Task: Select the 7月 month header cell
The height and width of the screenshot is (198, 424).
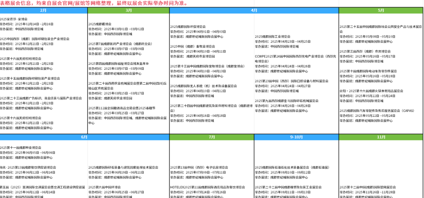Action: 212,137
